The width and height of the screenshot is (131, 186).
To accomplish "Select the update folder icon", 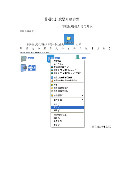I will tap(24, 59).
